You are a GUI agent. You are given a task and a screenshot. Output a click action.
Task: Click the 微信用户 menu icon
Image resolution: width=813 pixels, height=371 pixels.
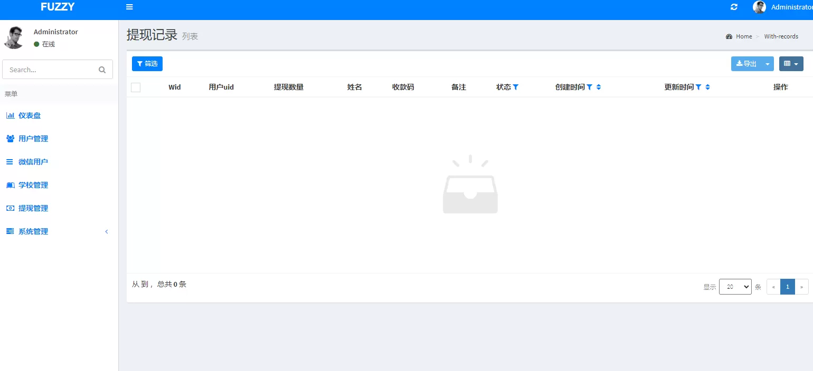[10, 162]
